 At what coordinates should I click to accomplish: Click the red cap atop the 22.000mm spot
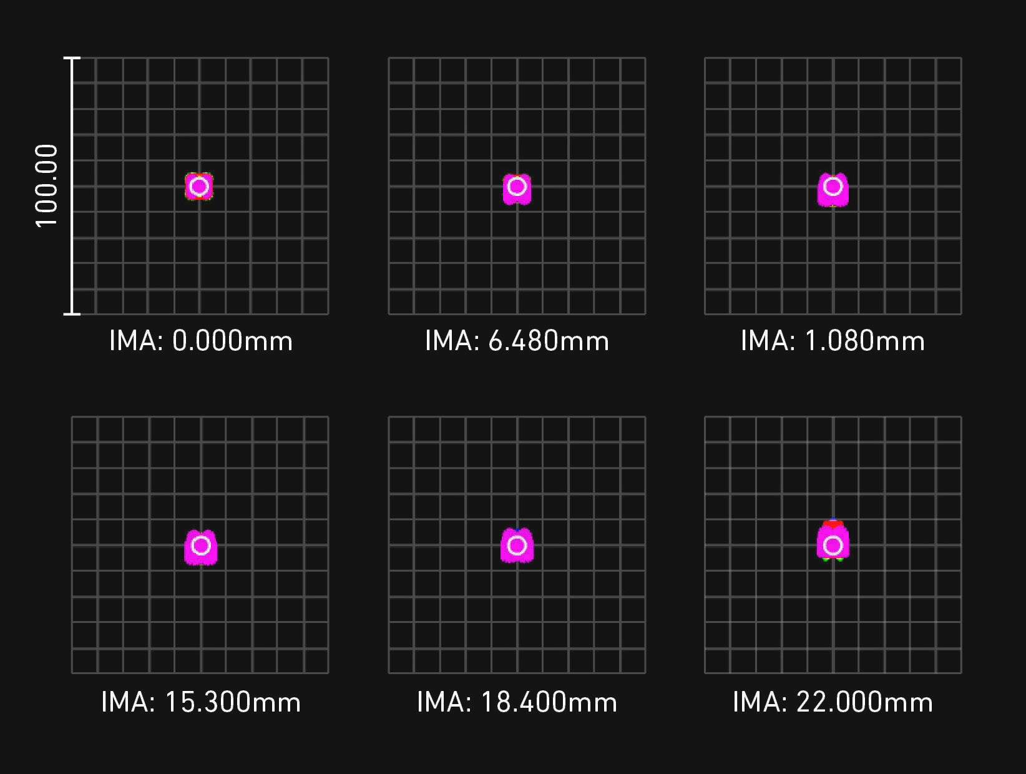(x=833, y=524)
